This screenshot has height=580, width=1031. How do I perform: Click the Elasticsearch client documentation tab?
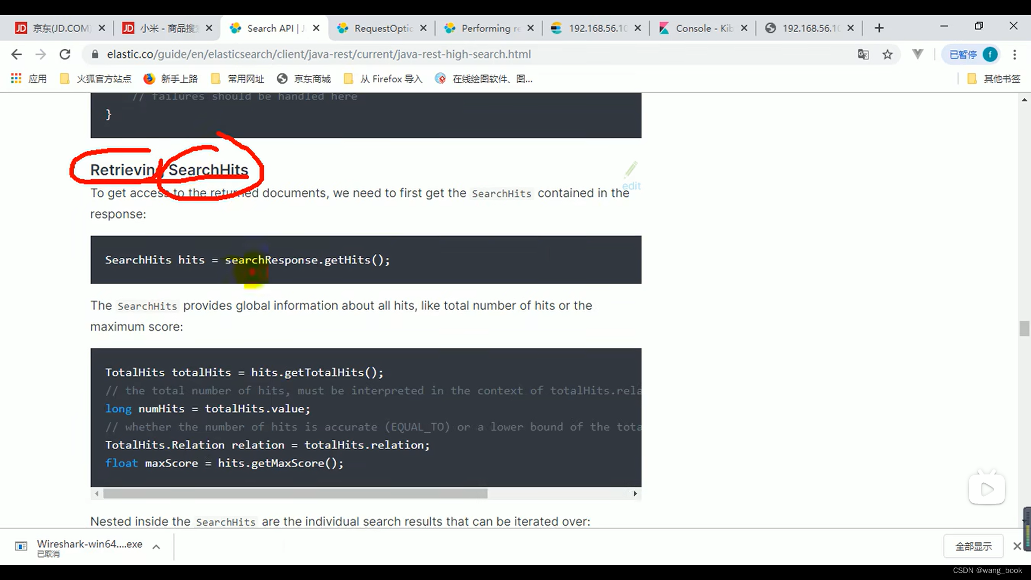(x=276, y=28)
